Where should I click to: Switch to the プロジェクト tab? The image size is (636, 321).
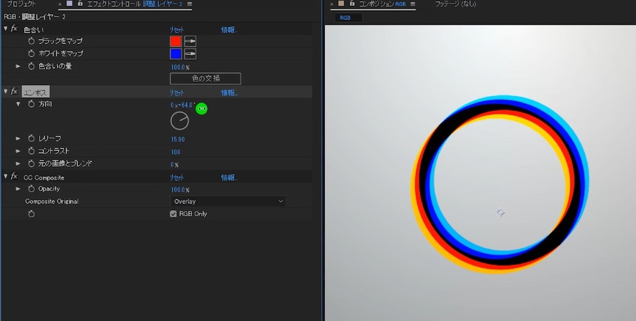22,4
